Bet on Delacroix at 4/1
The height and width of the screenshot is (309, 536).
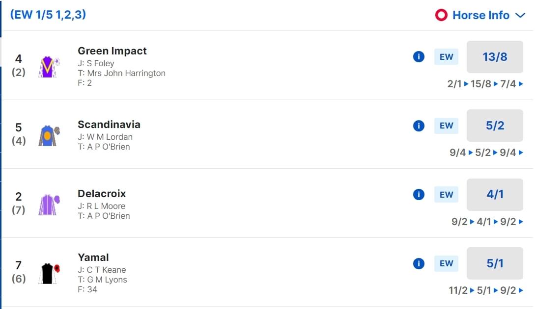[495, 195]
